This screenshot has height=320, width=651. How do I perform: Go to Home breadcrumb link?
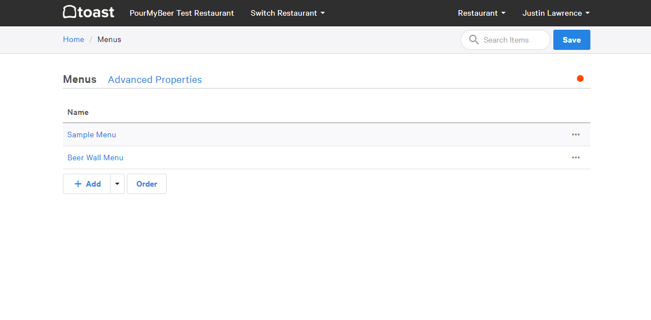click(x=74, y=39)
